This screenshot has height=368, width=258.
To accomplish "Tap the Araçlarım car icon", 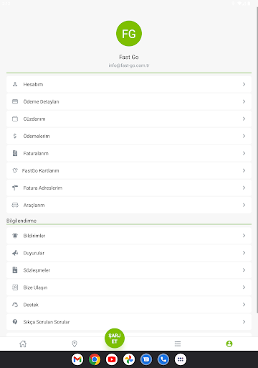I will pos(15,205).
